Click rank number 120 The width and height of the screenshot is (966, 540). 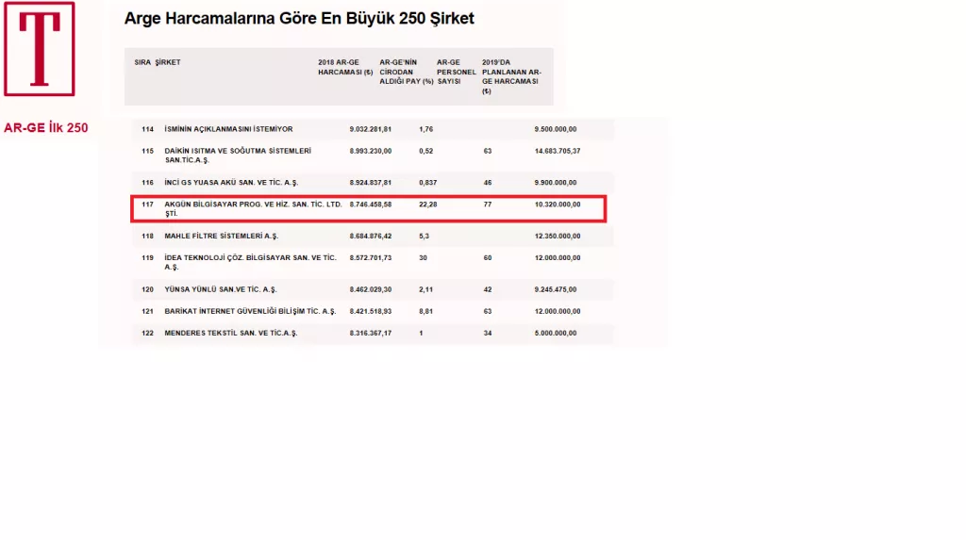(x=147, y=289)
